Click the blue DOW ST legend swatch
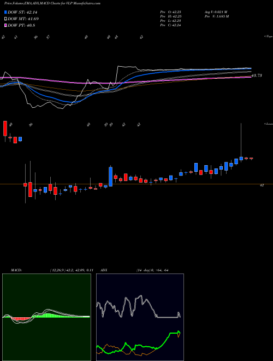The width and height of the screenshot is (273, 361). [x=5, y=12]
